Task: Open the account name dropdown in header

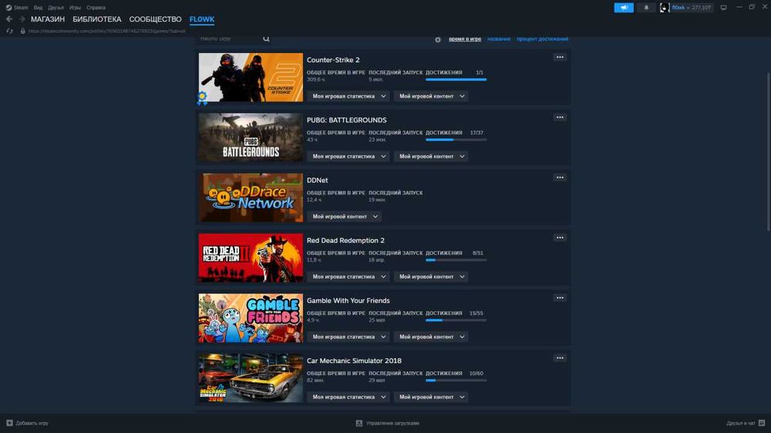Action: tap(692, 8)
